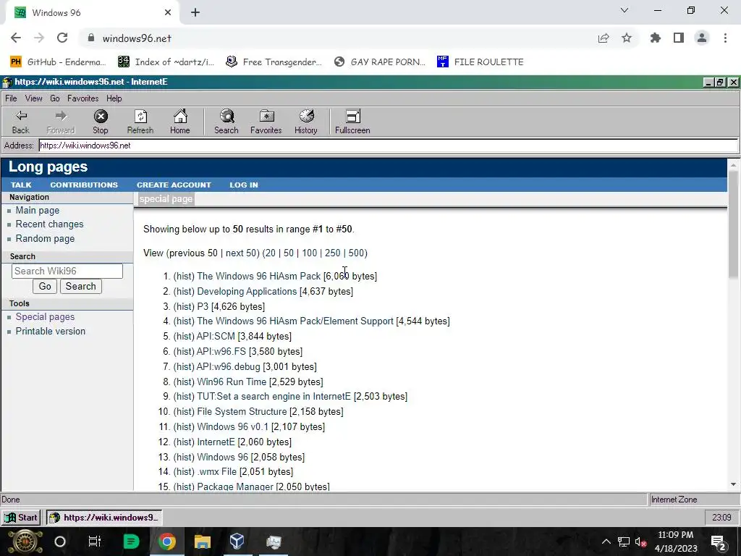
Task: Click Chrome address bar windows96.net
Action: 137,38
